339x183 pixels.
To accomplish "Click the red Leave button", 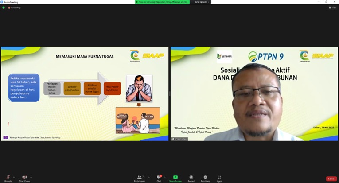I will tap(331, 179).
